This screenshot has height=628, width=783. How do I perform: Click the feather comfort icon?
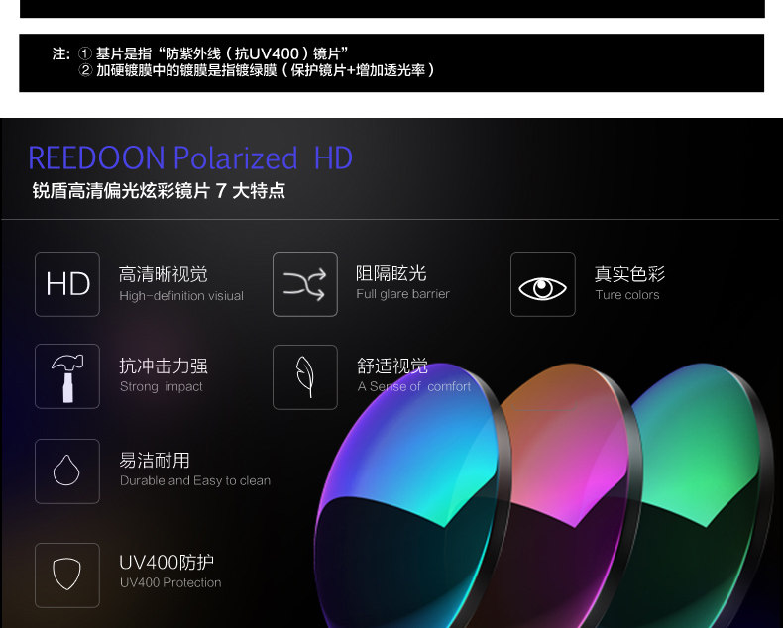305,377
